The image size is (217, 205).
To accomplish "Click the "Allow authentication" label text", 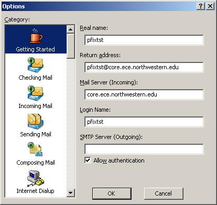I will pos(119,160).
